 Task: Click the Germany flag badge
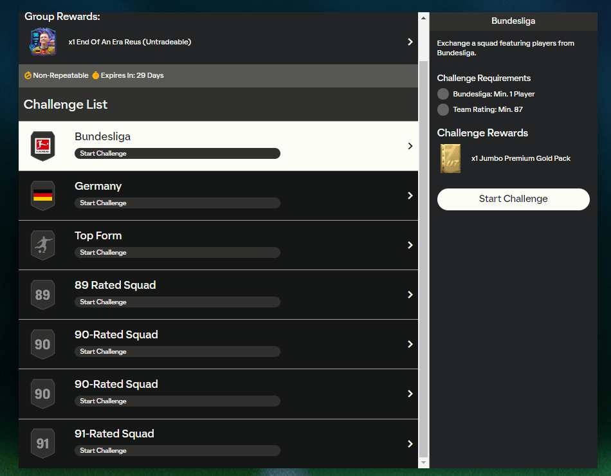point(43,196)
